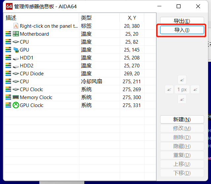Click the sensor bars icon in the GPU Clock row
The width and height of the screenshot is (211, 184).
point(8,105)
